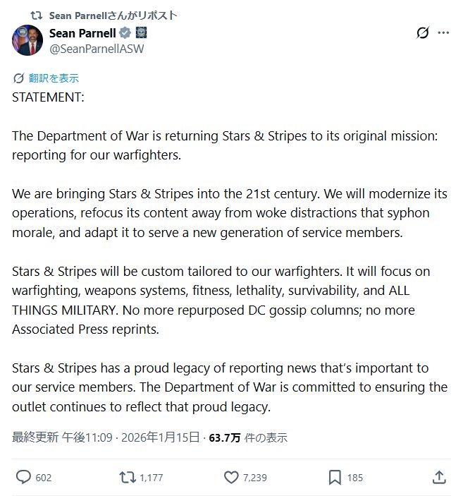Screen dimensions: 463x496
Task: Open Sean Parnell's profile avatar picture
Action: click(27, 40)
